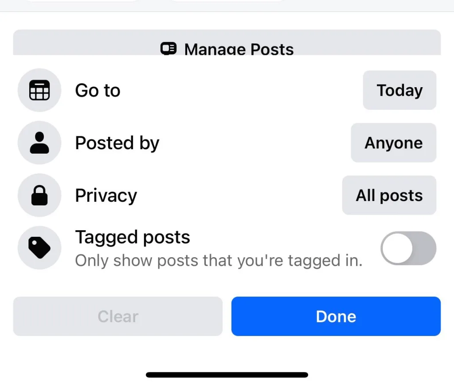Click the Go to row label
This screenshot has height=386, width=454.
point(98,90)
